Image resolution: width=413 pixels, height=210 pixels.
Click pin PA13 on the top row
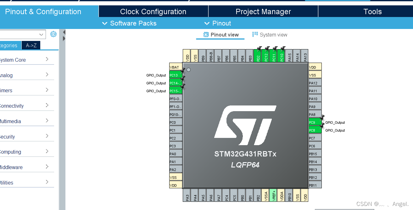pyautogui.click(x=305, y=56)
